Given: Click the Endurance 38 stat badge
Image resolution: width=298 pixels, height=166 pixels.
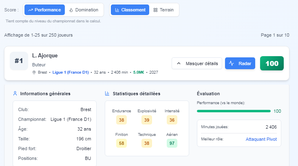Looking at the screenshot, I should click(121, 120).
